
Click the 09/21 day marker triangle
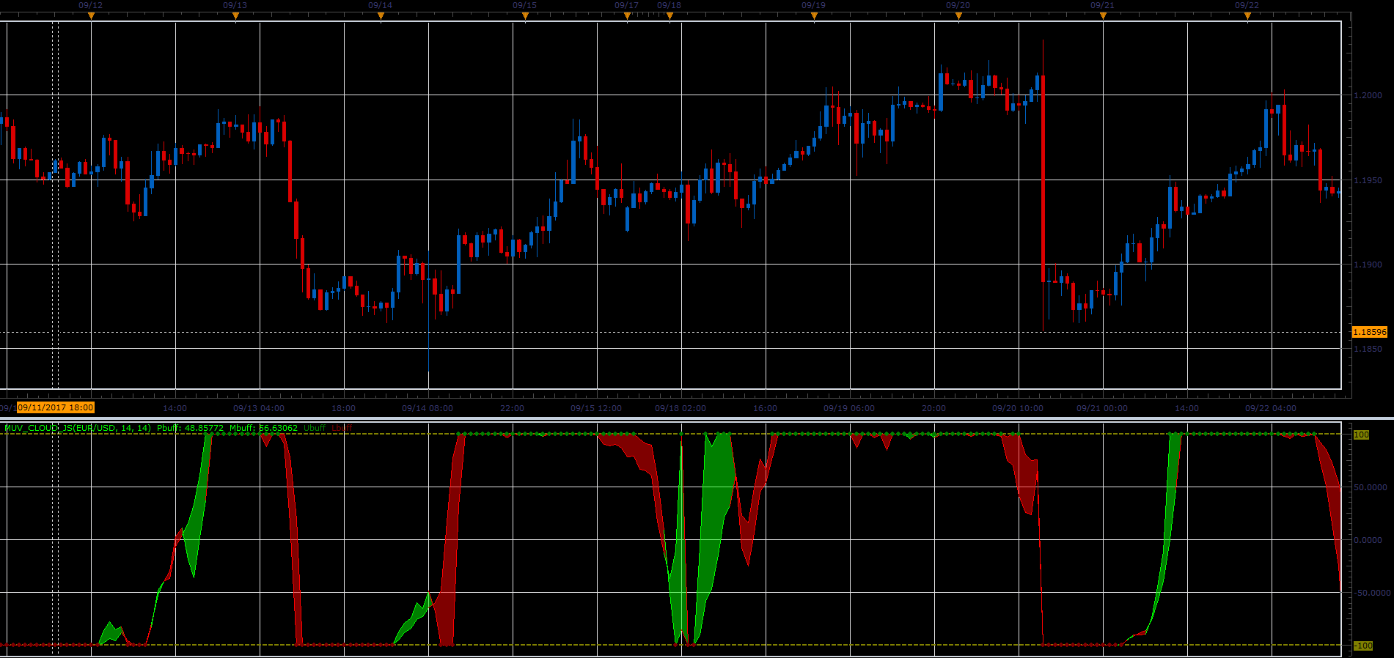tap(1103, 16)
